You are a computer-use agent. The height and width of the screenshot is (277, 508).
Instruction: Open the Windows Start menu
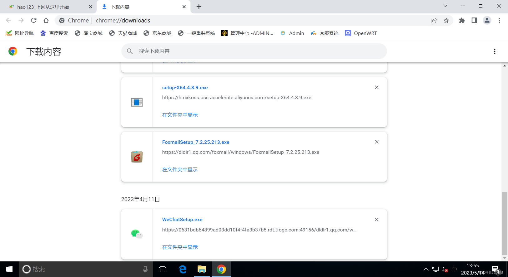pos(9,269)
